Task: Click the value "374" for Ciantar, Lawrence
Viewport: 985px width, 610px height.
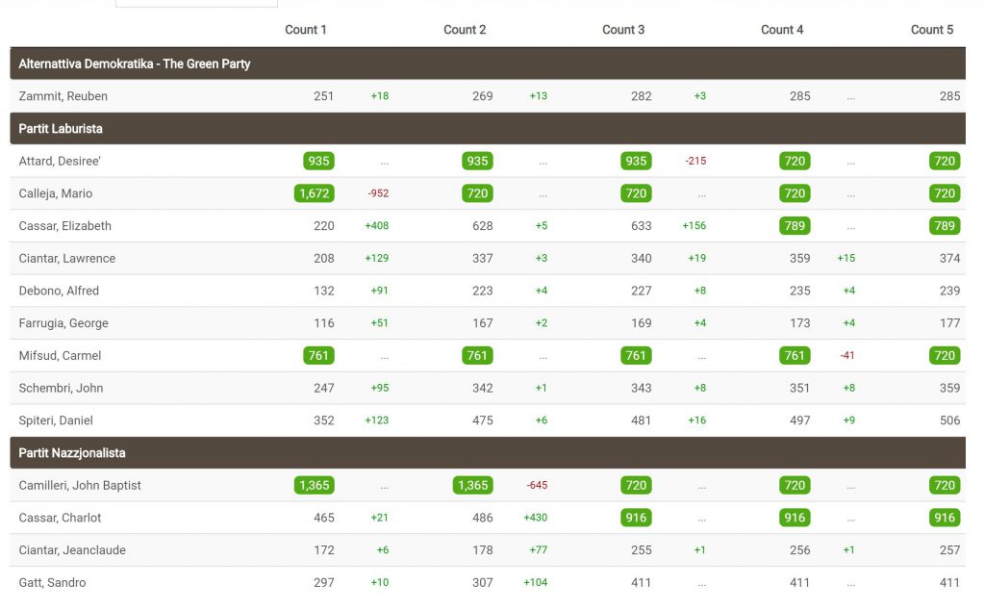Action: point(949,258)
